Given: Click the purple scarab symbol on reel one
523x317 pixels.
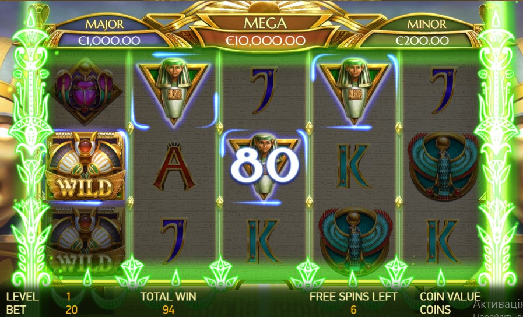Looking at the screenshot, I should (85, 90).
